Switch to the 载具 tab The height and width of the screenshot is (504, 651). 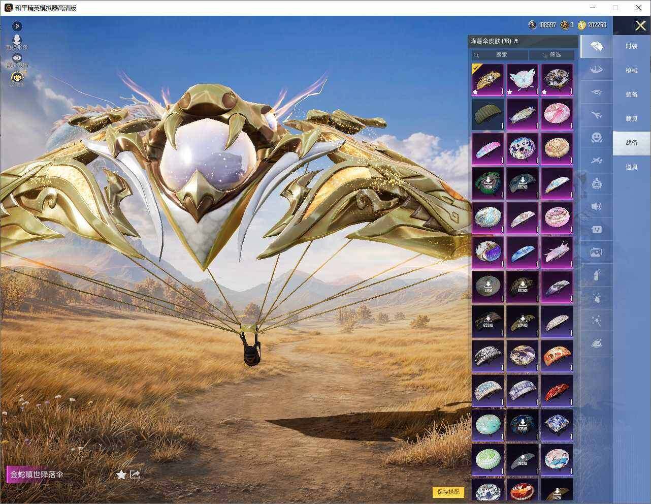632,119
